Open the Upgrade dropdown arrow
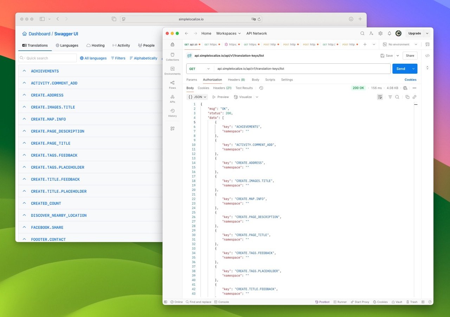The image size is (450, 317). 427,33
